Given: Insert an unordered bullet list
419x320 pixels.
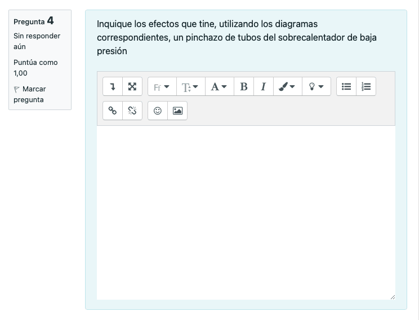Looking at the screenshot, I should [x=346, y=86].
